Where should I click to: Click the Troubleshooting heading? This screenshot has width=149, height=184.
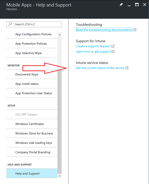point(89,25)
